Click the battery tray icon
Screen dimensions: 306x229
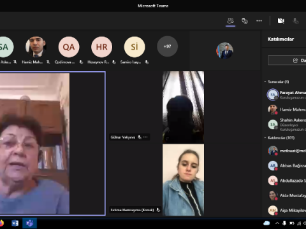(x=292, y=223)
